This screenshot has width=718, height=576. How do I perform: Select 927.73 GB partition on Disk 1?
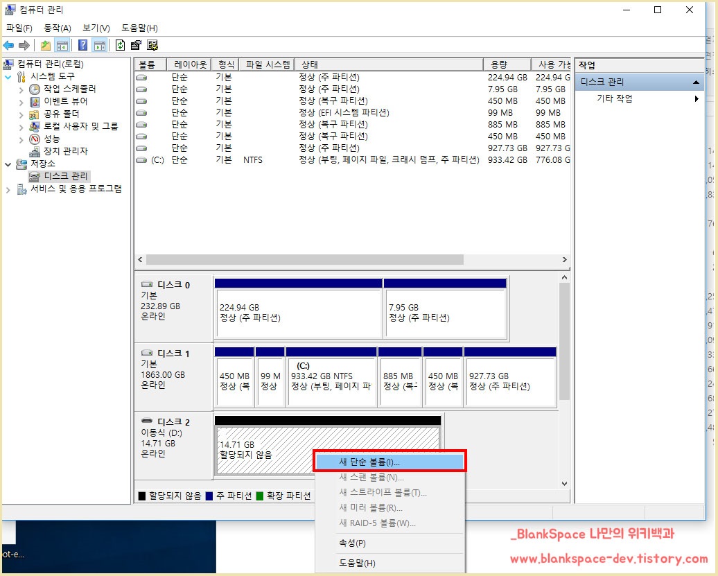click(x=510, y=377)
